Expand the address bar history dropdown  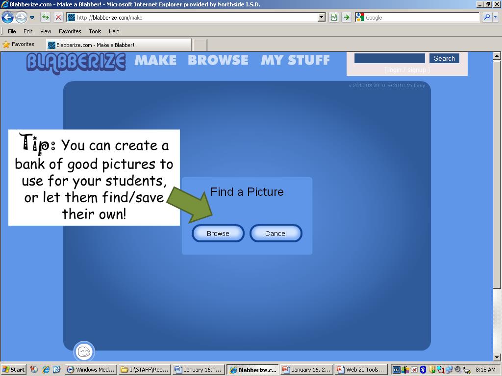(322, 18)
